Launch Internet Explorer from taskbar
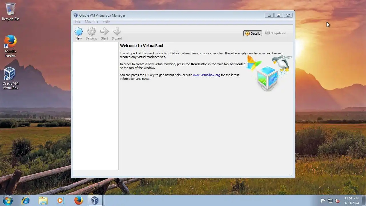 coord(26,200)
